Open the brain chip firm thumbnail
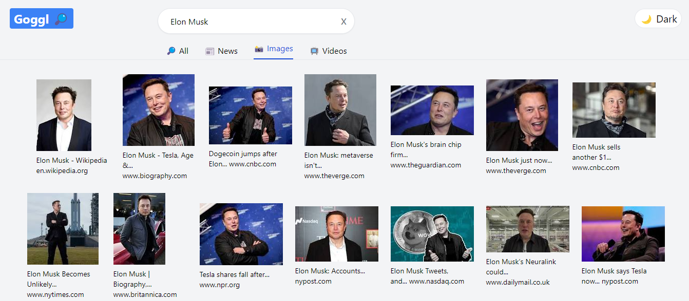This screenshot has width=689, height=301. (432, 110)
